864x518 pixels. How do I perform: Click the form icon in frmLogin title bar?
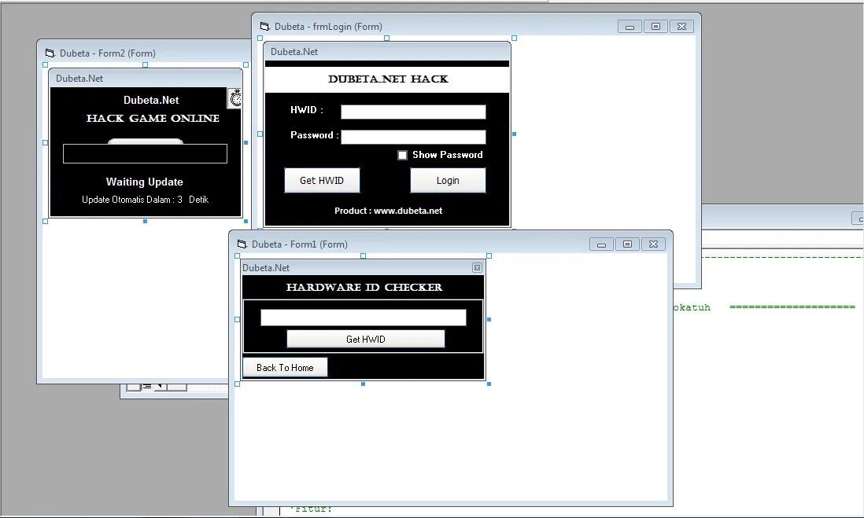click(x=264, y=27)
